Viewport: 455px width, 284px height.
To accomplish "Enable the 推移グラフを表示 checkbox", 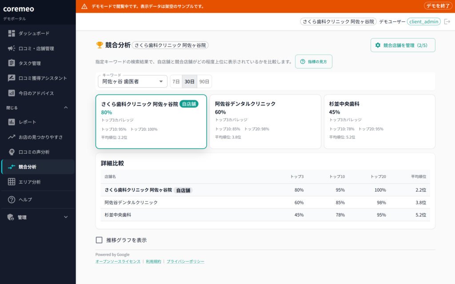I will pos(99,240).
